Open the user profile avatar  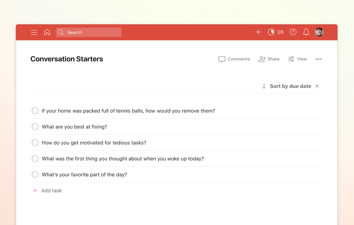click(319, 32)
